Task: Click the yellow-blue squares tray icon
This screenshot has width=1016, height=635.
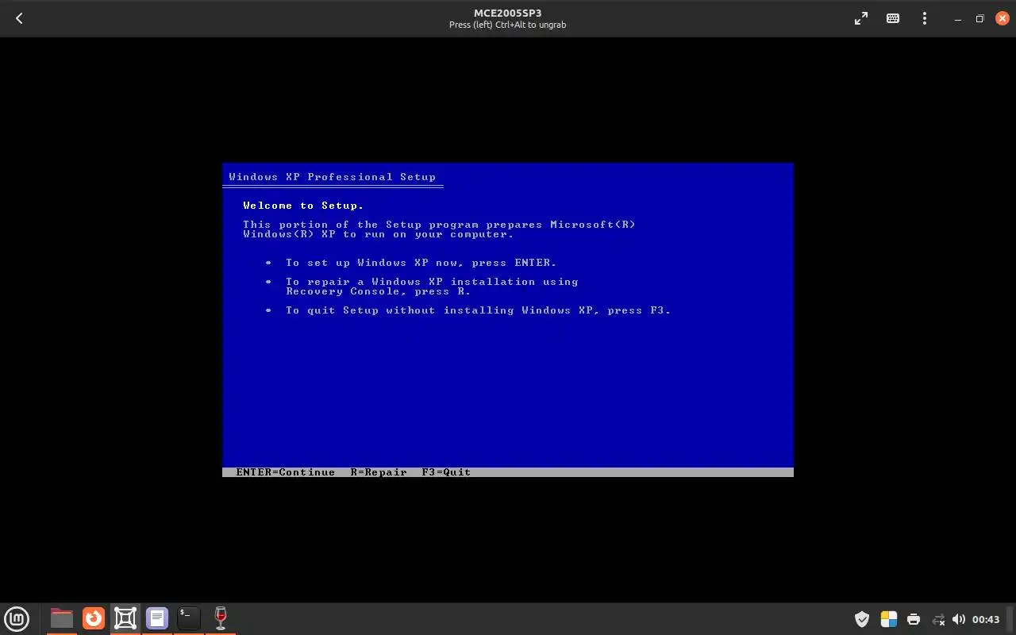Action: tap(888, 619)
